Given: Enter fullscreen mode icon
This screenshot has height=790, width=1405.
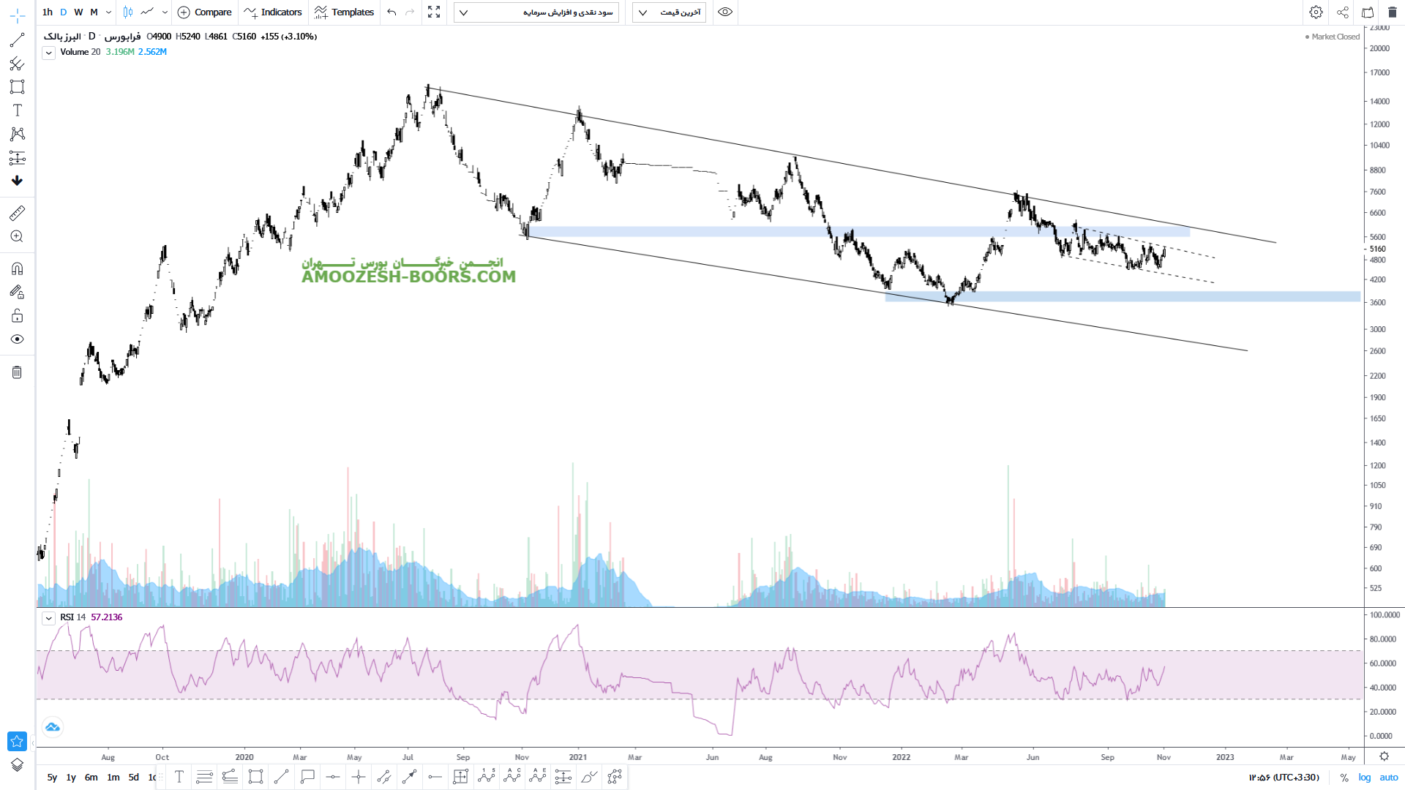Looking at the screenshot, I should tap(434, 12).
